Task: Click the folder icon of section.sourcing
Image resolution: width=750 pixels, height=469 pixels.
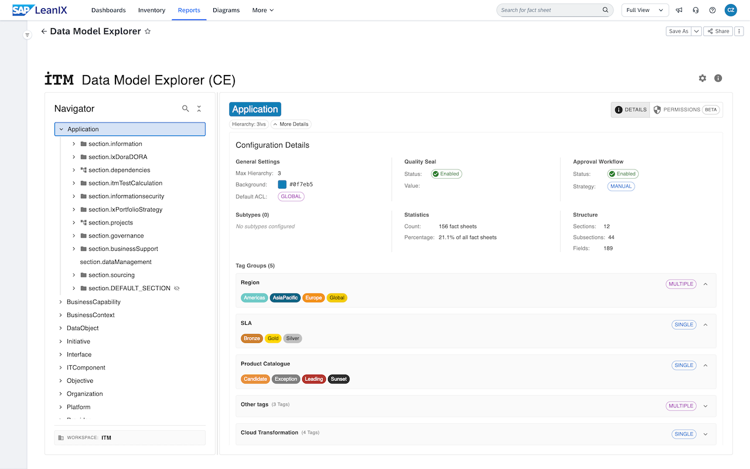Action: [x=84, y=275]
